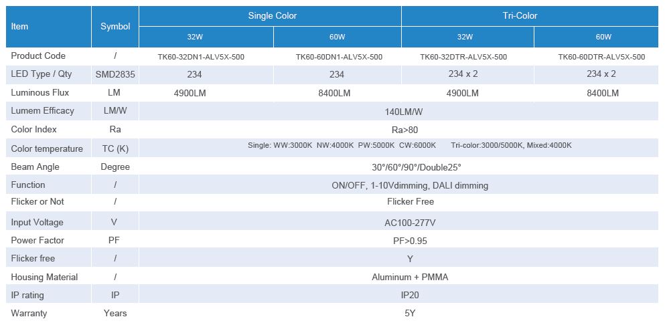The width and height of the screenshot is (665, 329).
Task: Select the Symbol header cell
Action: [x=115, y=27]
